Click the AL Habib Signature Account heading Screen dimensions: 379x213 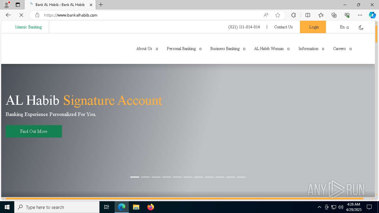click(84, 101)
